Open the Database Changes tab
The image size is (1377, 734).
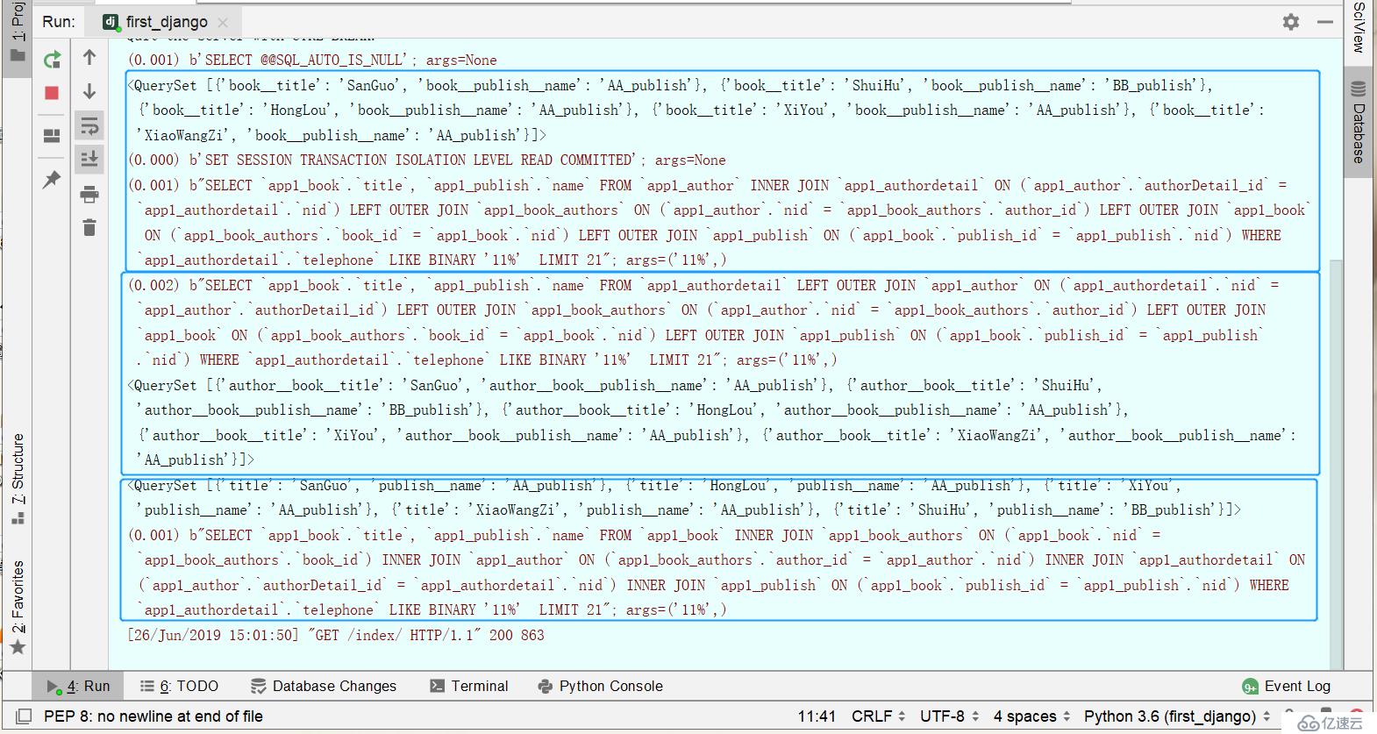(324, 686)
